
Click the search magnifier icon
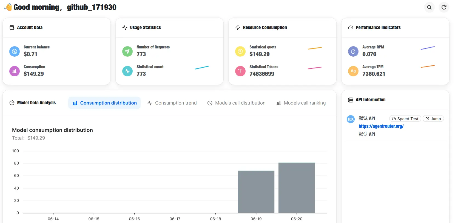click(429, 7)
